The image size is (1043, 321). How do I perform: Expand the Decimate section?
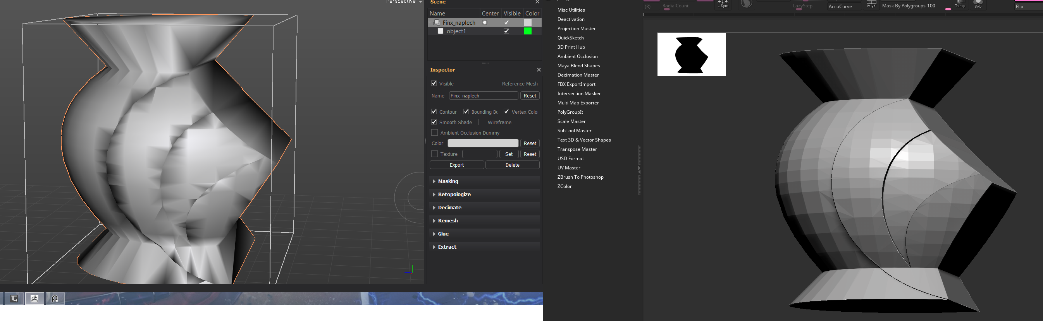(449, 207)
